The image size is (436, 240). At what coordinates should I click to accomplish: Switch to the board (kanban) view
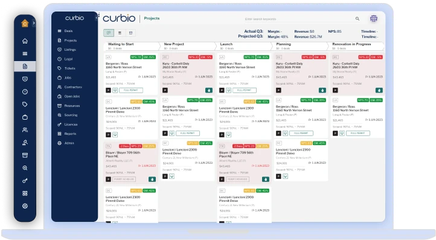pyautogui.click(x=109, y=33)
